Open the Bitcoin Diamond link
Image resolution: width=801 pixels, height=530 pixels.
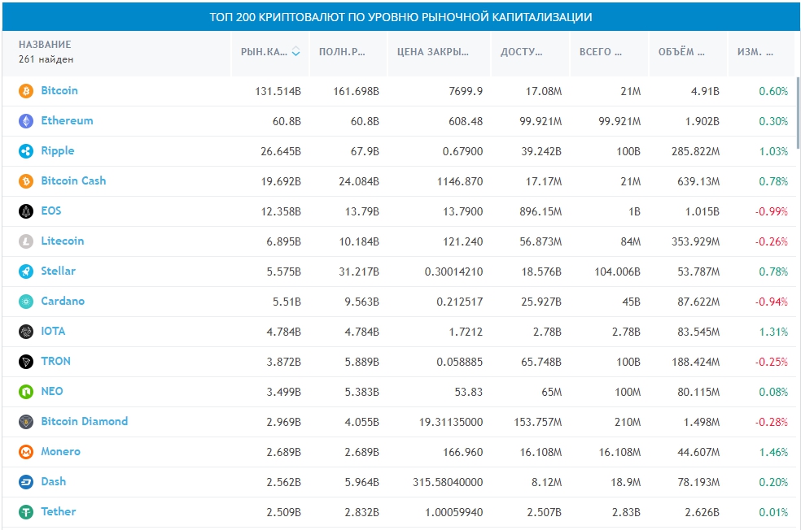[x=85, y=421]
